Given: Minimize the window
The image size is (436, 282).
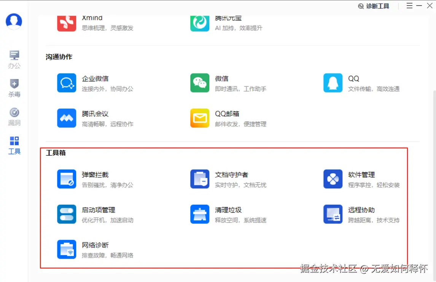Looking at the screenshot, I should 419,6.
